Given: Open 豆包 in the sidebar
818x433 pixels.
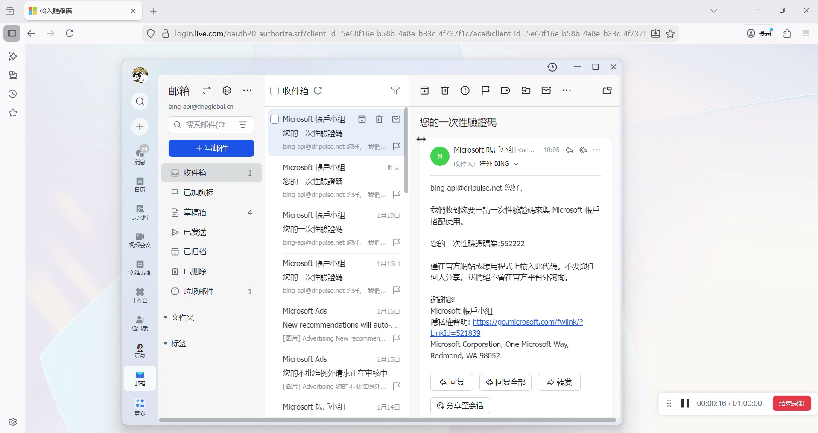Looking at the screenshot, I should [x=140, y=351].
